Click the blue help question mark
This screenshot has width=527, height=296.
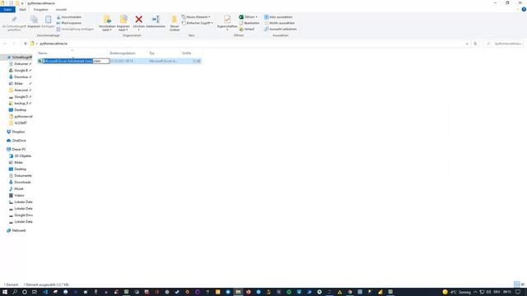524,9
